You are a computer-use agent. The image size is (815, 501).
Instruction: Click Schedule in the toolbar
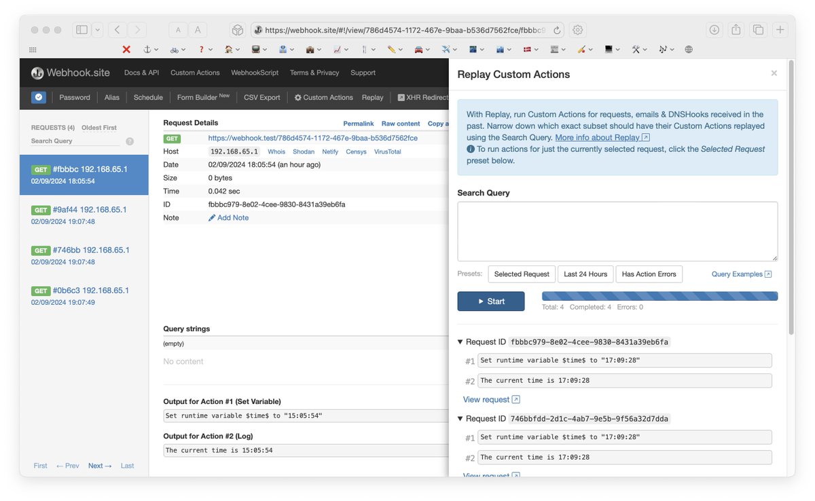(148, 97)
